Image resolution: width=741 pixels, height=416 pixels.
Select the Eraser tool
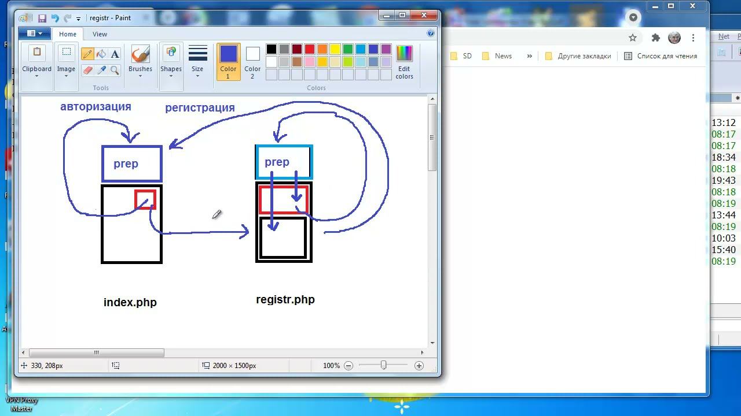tap(87, 70)
